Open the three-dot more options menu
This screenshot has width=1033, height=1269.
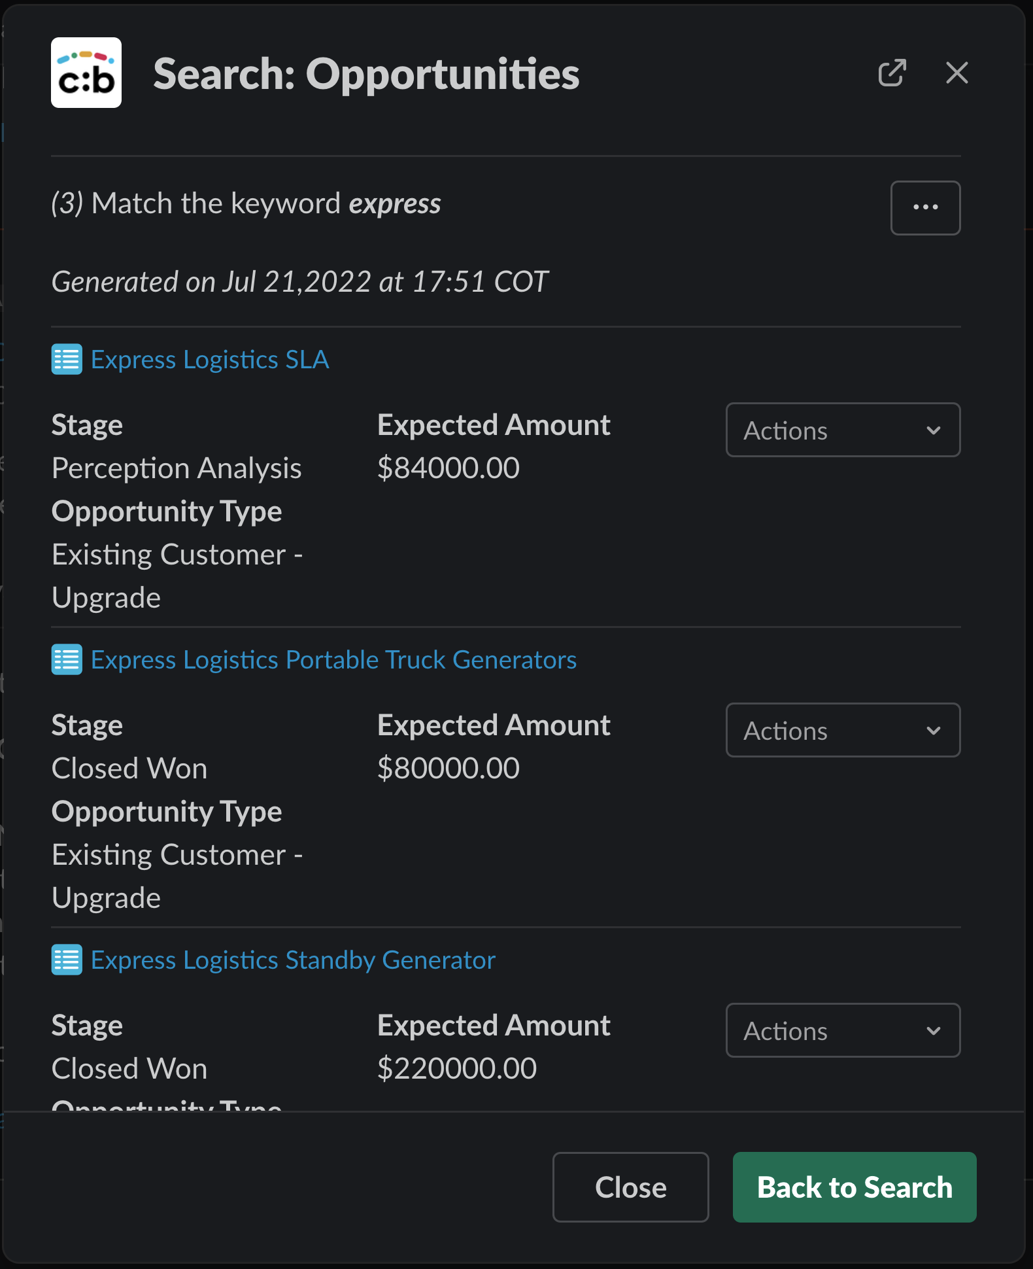coord(925,207)
